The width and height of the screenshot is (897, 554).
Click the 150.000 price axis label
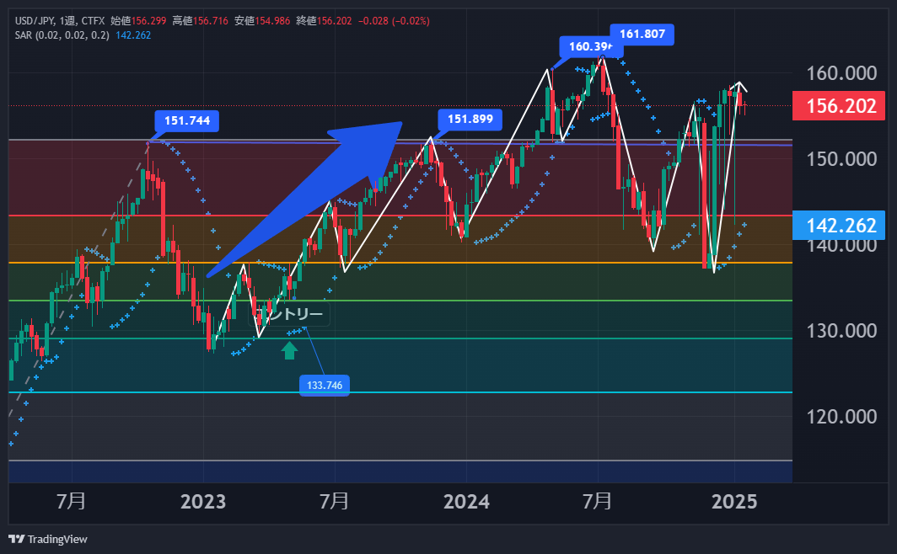(x=841, y=159)
